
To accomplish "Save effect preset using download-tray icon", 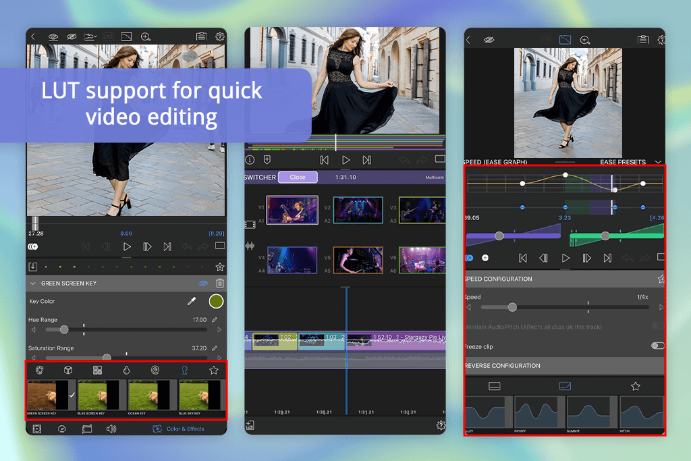I will click(33, 267).
